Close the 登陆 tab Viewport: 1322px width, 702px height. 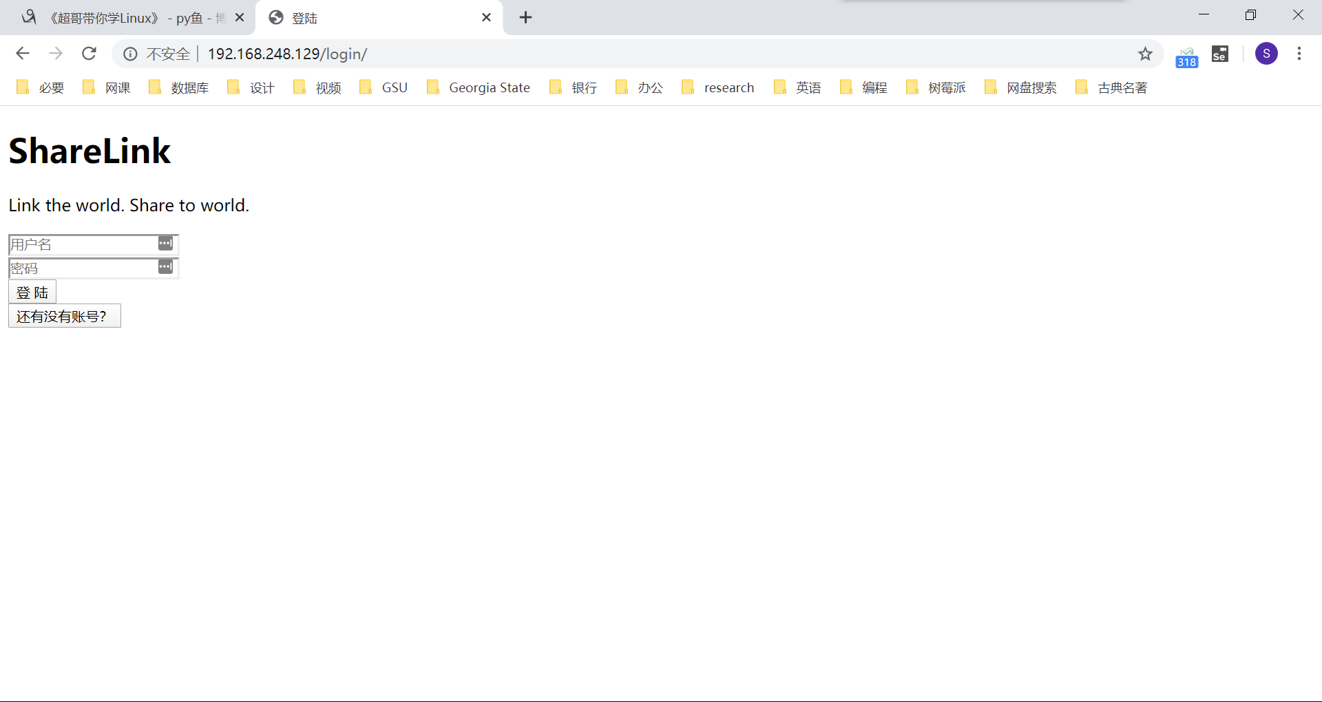(x=486, y=18)
